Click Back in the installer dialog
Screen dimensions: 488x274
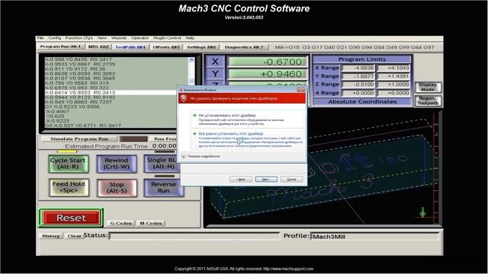tap(241, 180)
